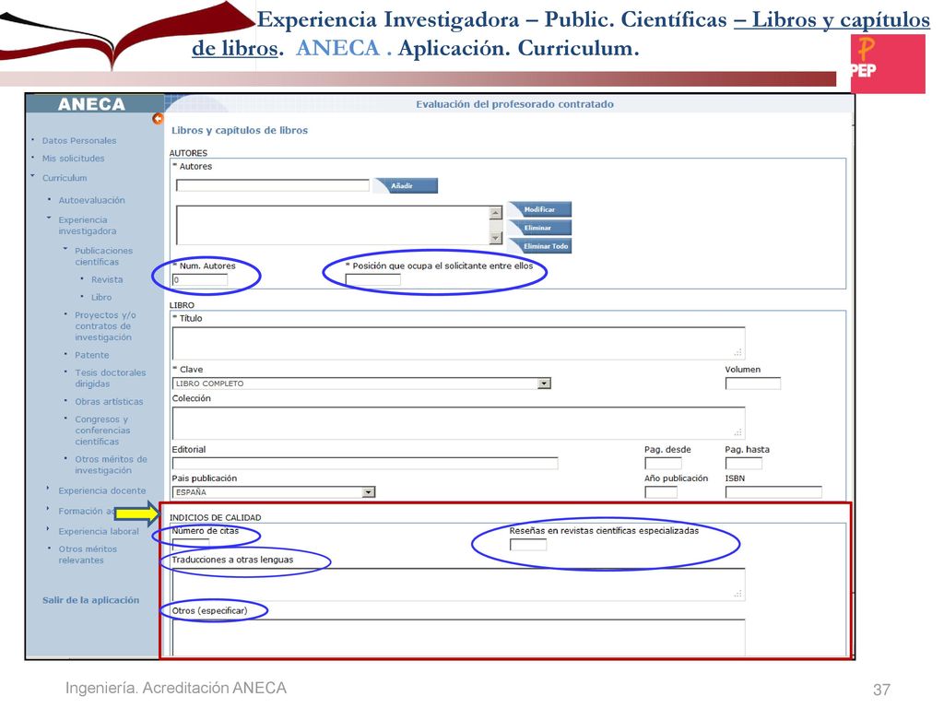The height and width of the screenshot is (708, 944).
Task: Focus the Volumen field
Action: click(752, 383)
